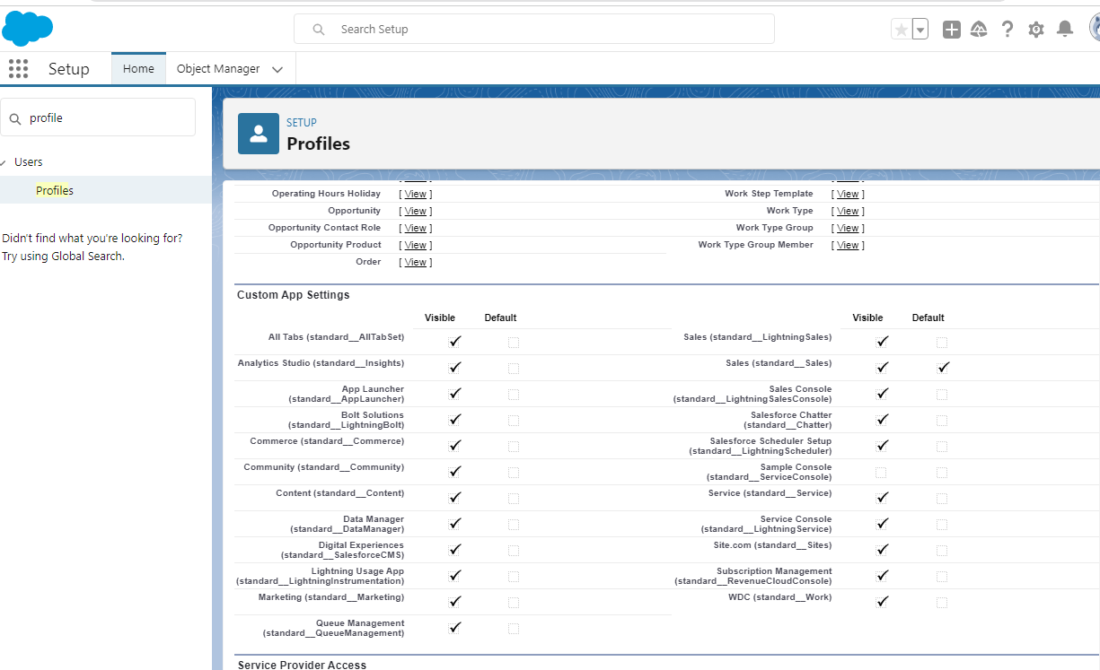Toggle Visible checkbox for Service (standard__Service)

tap(883, 498)
